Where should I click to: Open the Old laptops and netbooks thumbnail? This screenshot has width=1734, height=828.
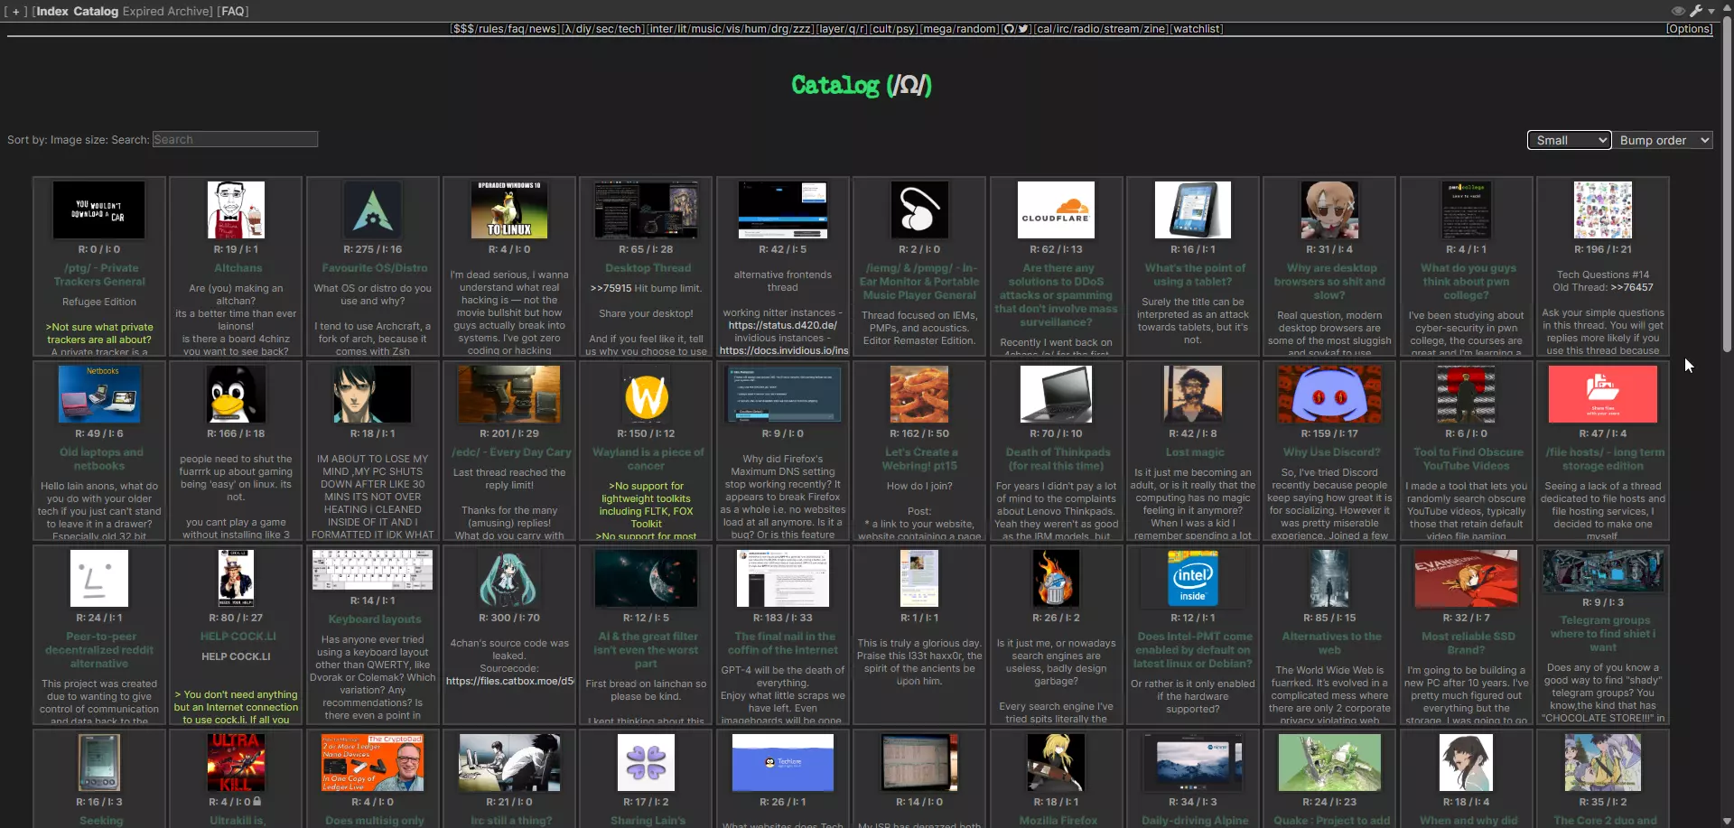point(99,394)
